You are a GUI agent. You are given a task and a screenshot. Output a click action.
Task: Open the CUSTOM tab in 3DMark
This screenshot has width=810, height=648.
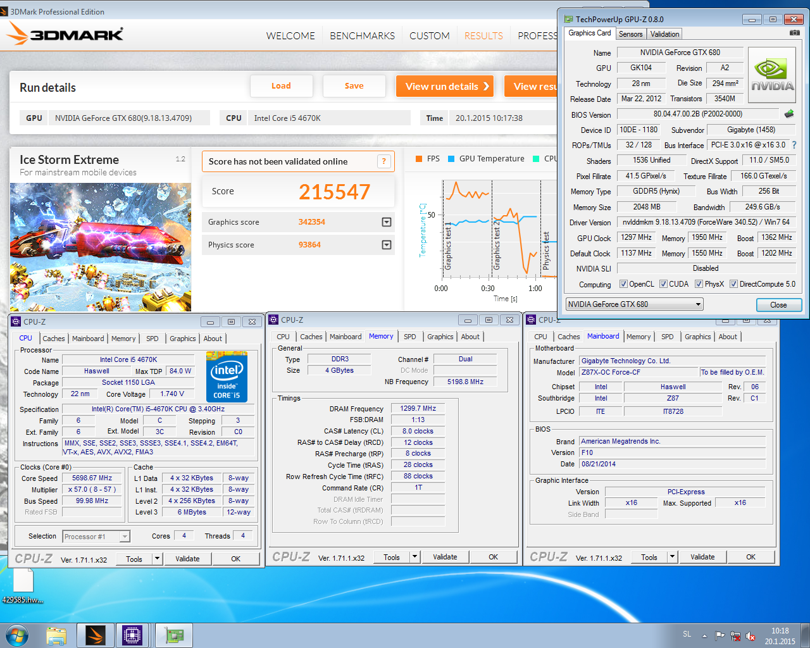click(430, 36)
